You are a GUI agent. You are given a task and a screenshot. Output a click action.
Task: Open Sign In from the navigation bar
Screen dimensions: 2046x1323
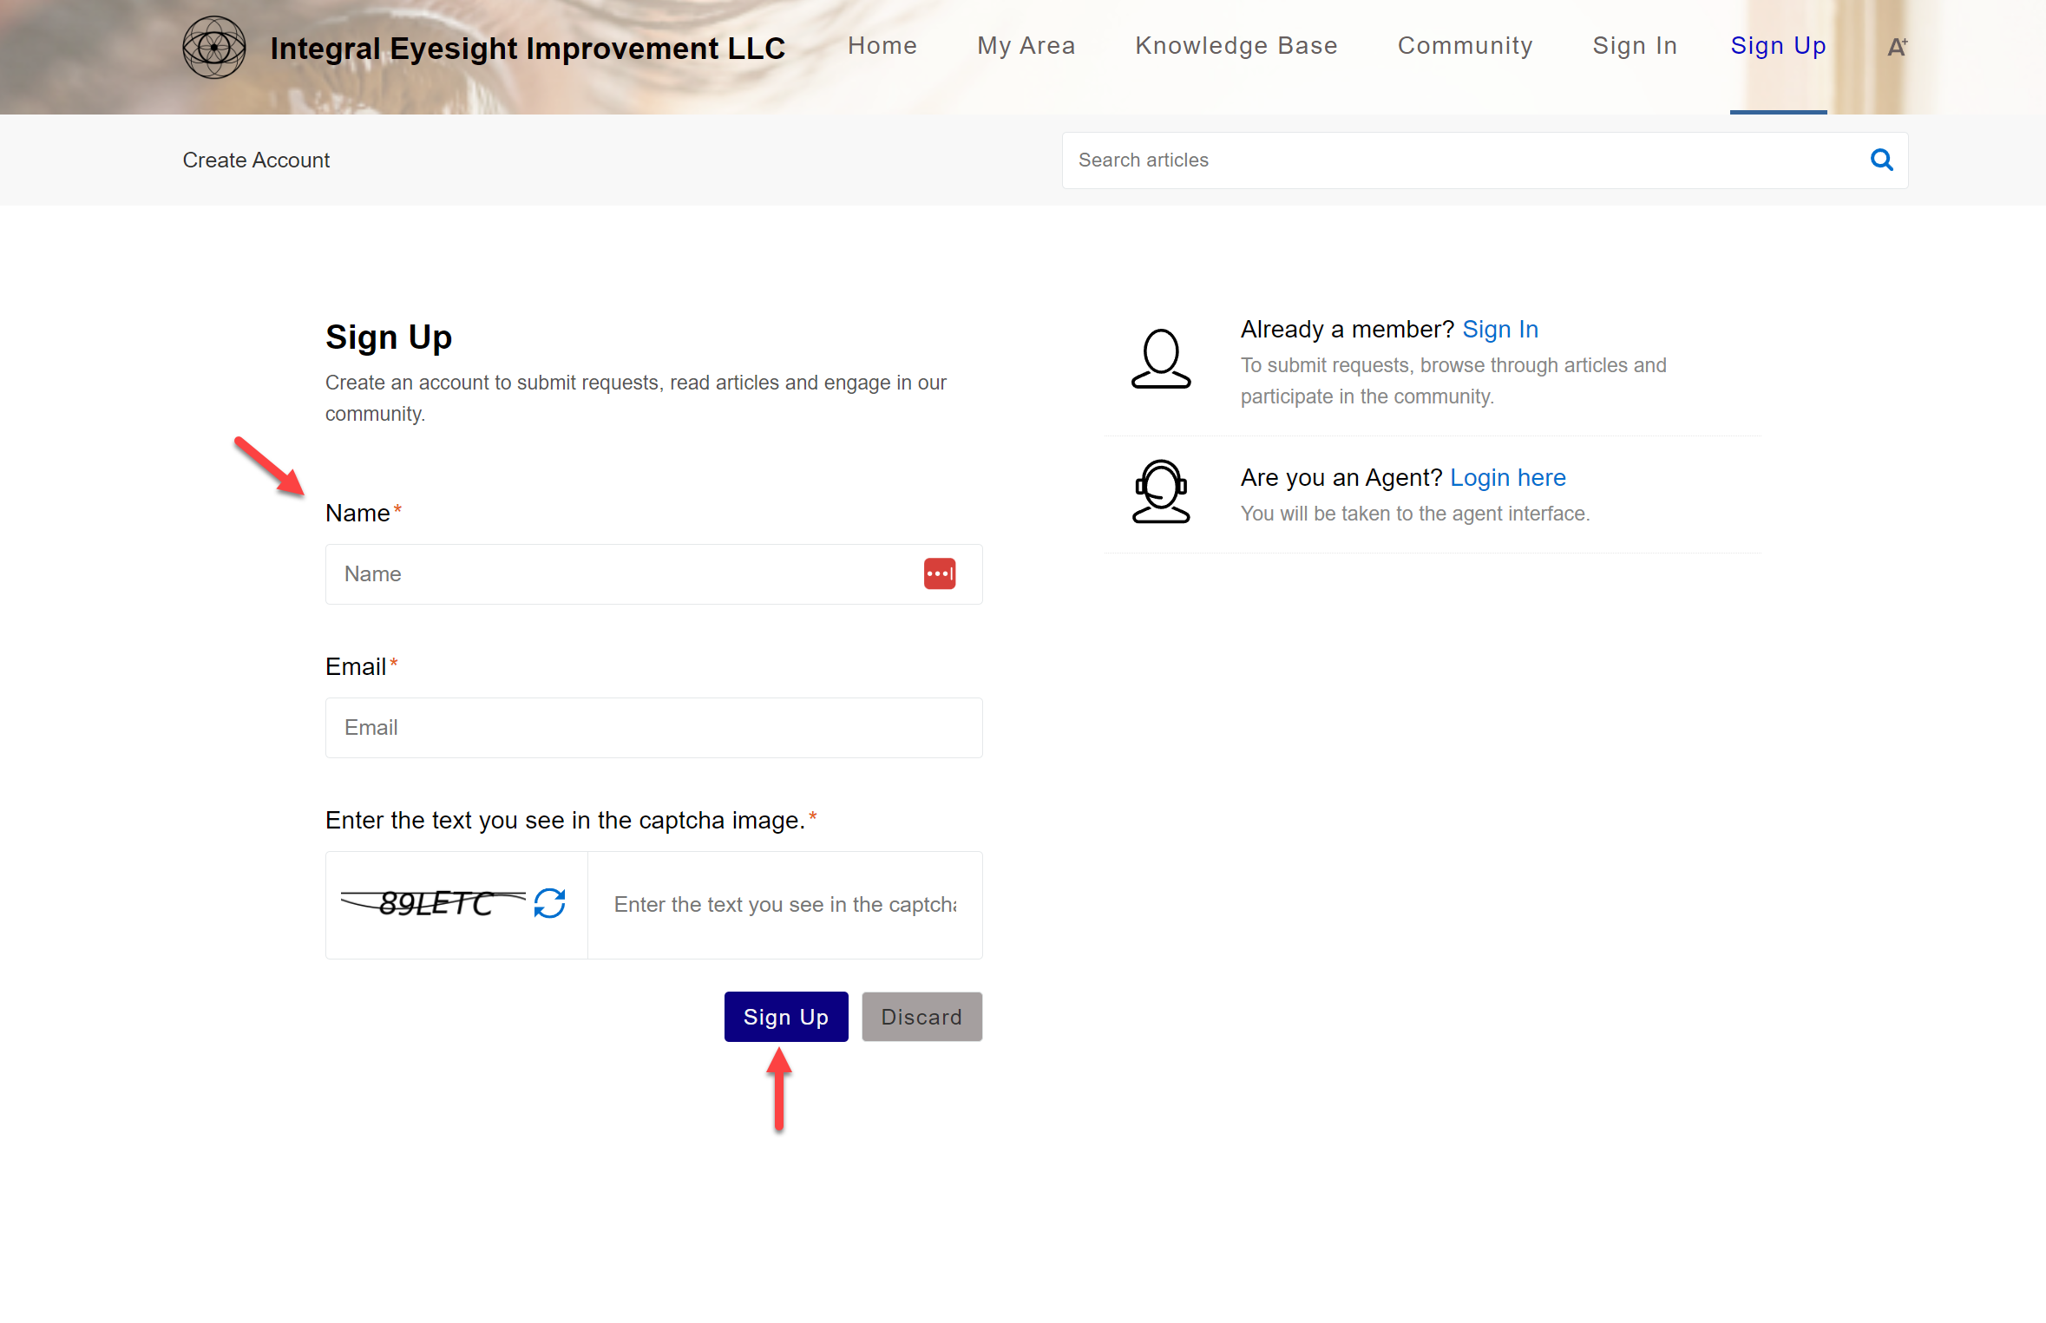coord(1634,46)
